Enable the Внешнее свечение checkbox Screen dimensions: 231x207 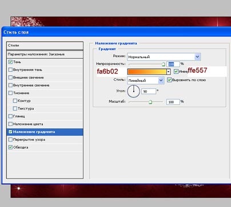pos(10,78)
